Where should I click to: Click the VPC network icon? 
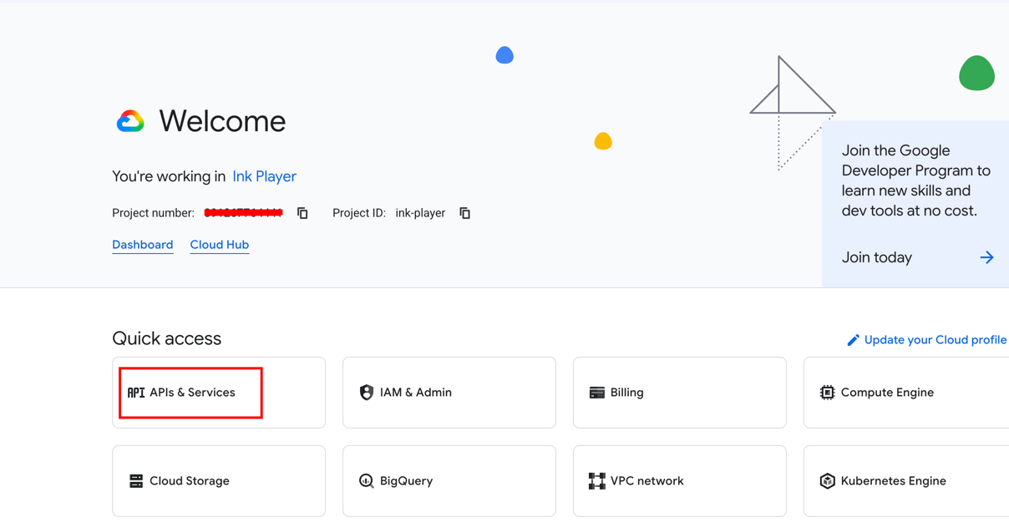pyautogui.click(x=596, y=481)
